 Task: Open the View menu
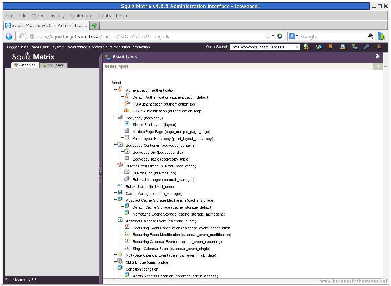[38, 15]
